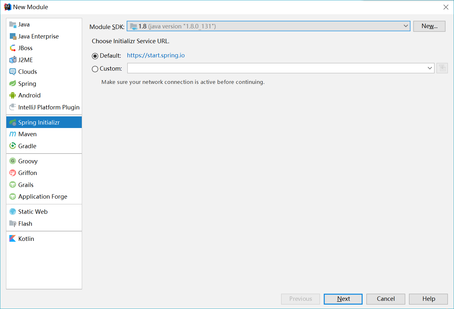Click the J2ME phone icon

click(x=13, y=60)
